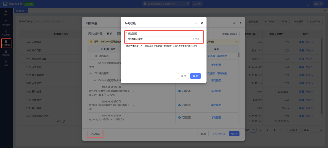
Task: Click the 无需匹配 status icon for 1002.01.03
Action: (x=179, y=118)
